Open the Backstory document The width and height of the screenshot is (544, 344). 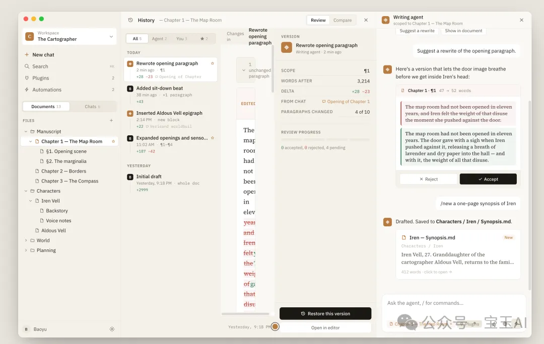(x=57, y=211)
